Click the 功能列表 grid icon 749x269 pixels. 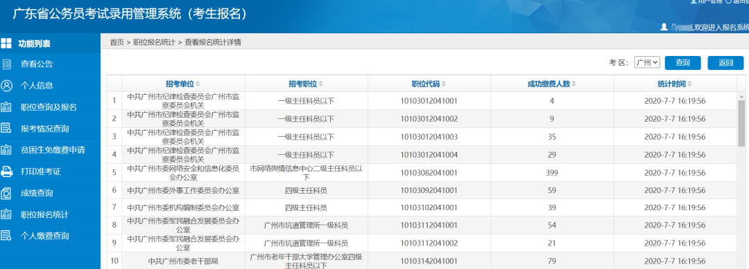(x=6, y=44)
